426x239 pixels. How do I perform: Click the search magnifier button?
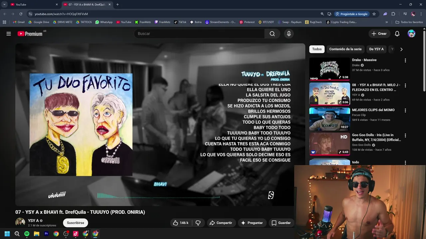[272, 34]
